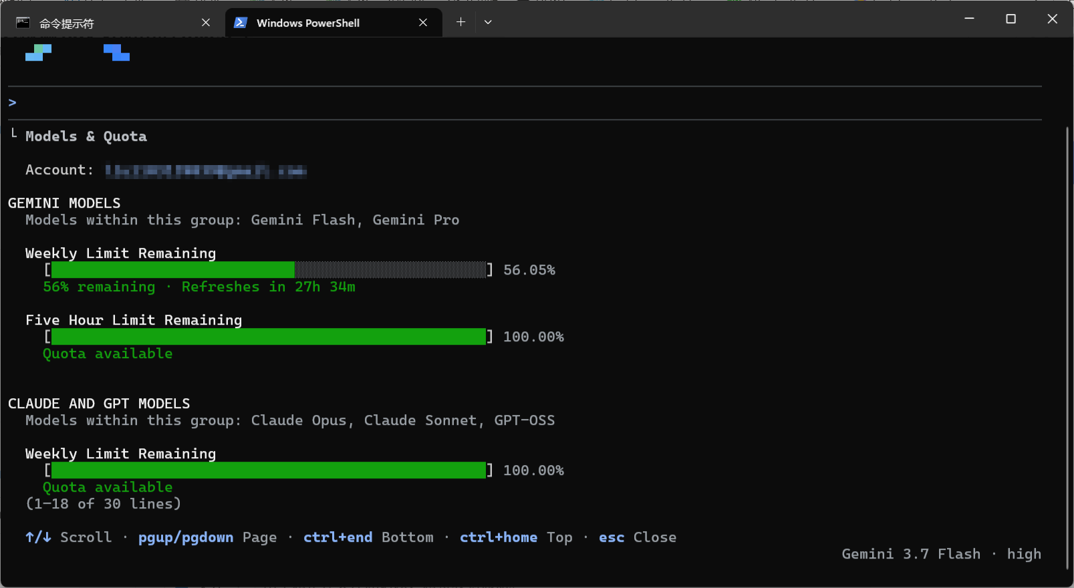Click the 'Five Hour Limit Remaining' label
Image resolution: width=1074 pixels, height=588 pixels.
(x=134, y=320)
